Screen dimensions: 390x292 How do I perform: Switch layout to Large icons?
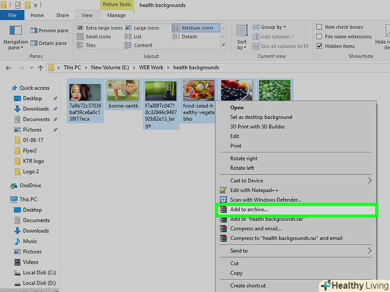(x=142, y=28)
